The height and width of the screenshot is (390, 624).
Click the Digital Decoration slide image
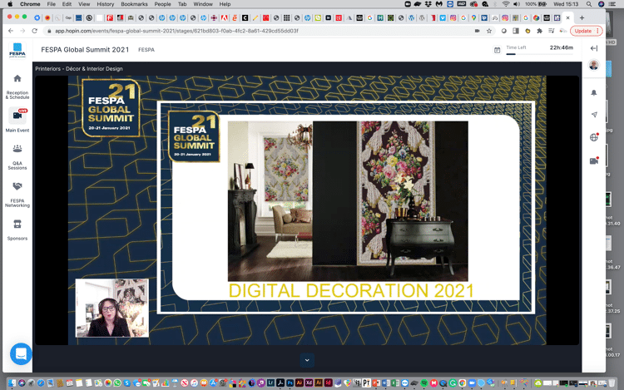pos(348,201)
